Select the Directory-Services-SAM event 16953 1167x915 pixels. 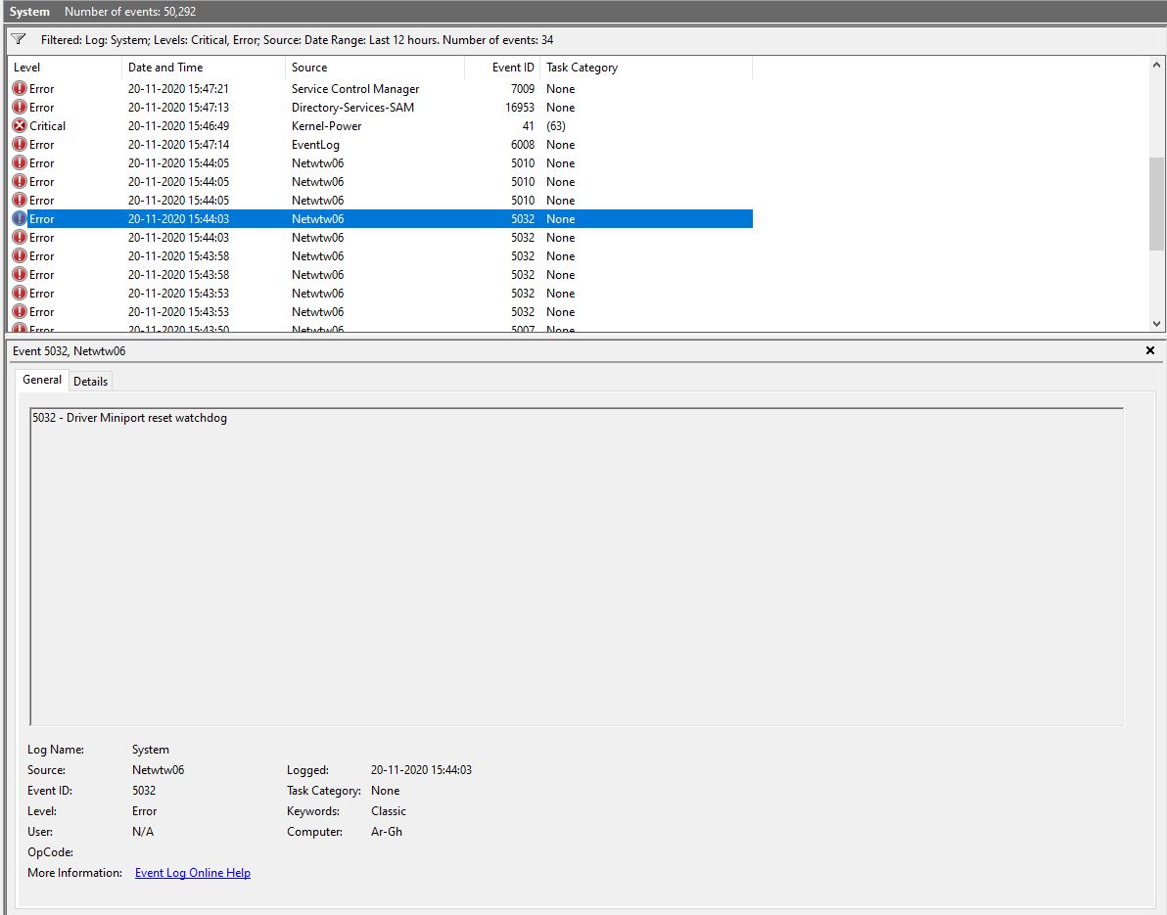coord(380,107)
